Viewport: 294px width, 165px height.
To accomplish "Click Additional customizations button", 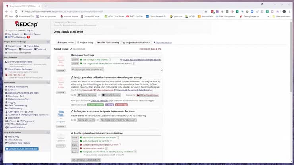I will tap(86, 160).
